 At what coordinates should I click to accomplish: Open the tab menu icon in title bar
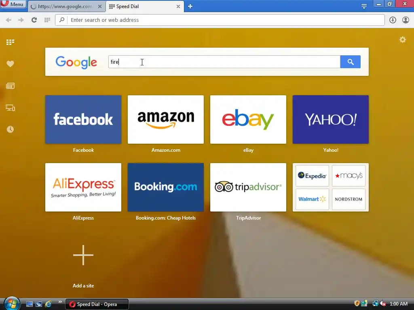[364, 6]
